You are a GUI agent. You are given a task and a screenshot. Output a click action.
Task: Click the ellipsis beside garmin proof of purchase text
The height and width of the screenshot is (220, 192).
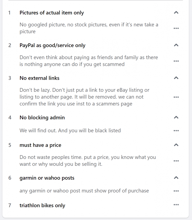click(x=176, y=191)
